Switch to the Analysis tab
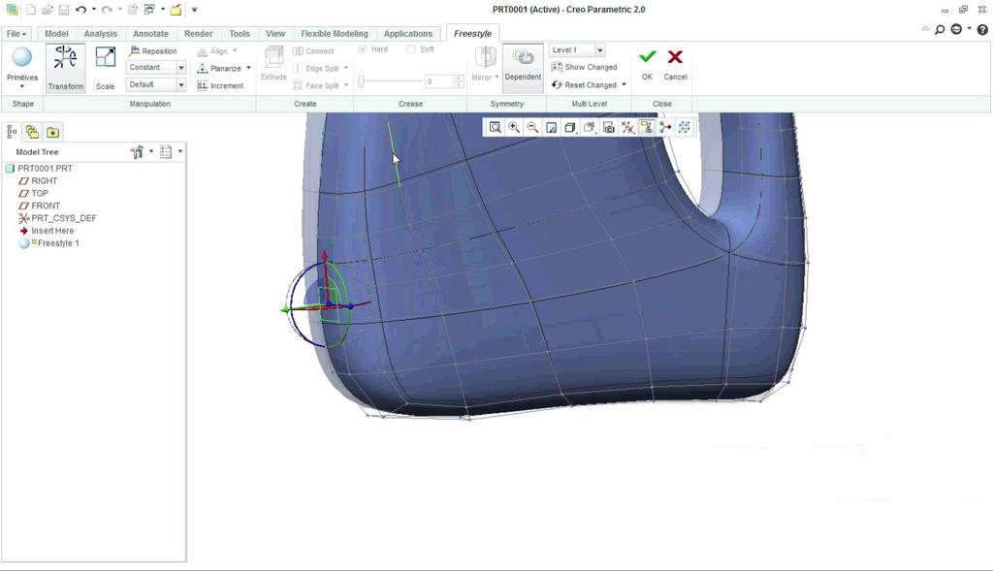Viewport: 993px width, 571px height. [101, 34]
